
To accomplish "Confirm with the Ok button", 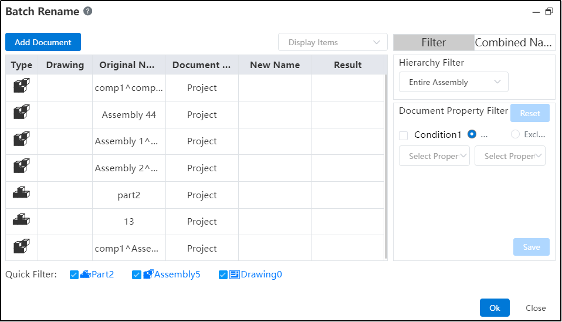I will tap(495, 308).
